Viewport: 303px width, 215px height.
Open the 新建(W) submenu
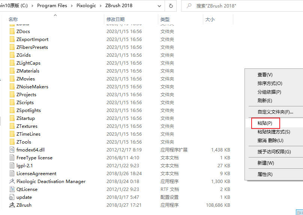[274, 163]
